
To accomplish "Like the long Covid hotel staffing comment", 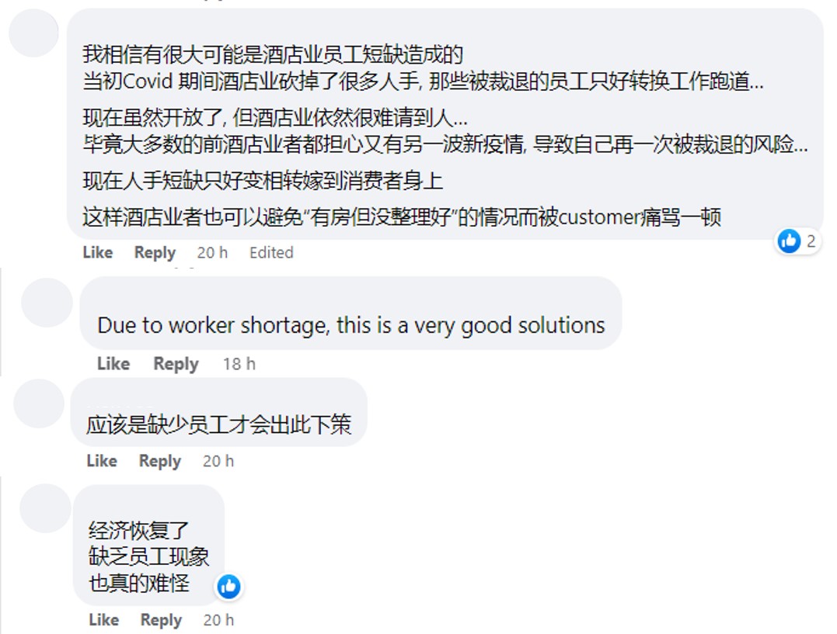I will pos(98,252).
